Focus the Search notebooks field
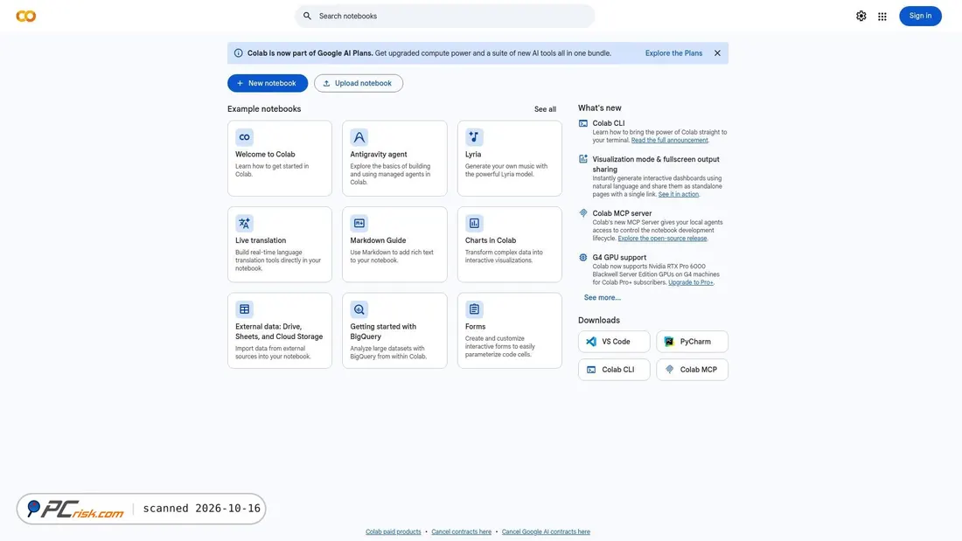 (445, 16)
